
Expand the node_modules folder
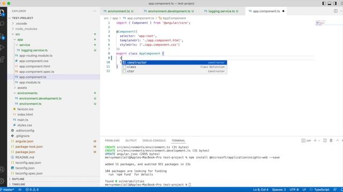(x=54, y=29)
